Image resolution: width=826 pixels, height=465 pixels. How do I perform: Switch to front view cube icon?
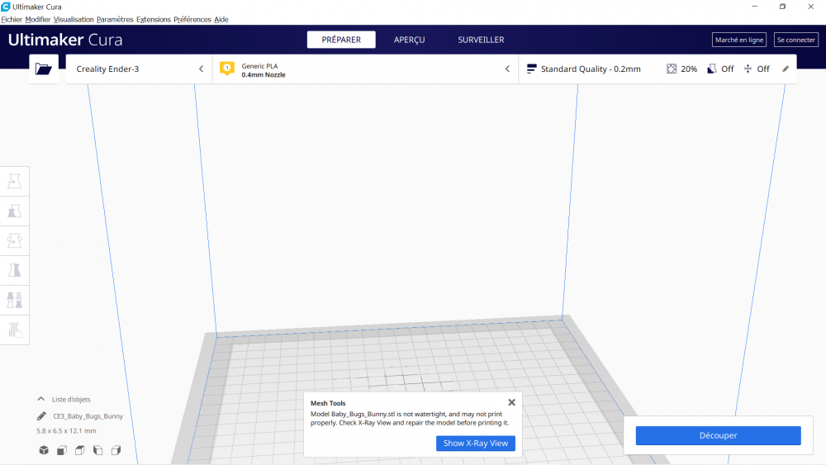click(62, 450)
